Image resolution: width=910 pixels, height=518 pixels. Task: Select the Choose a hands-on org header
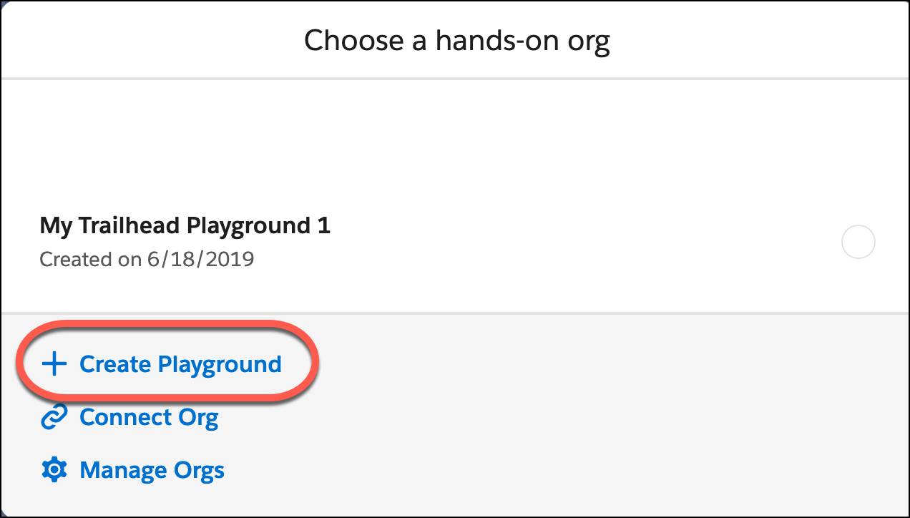tap(457, 40)
